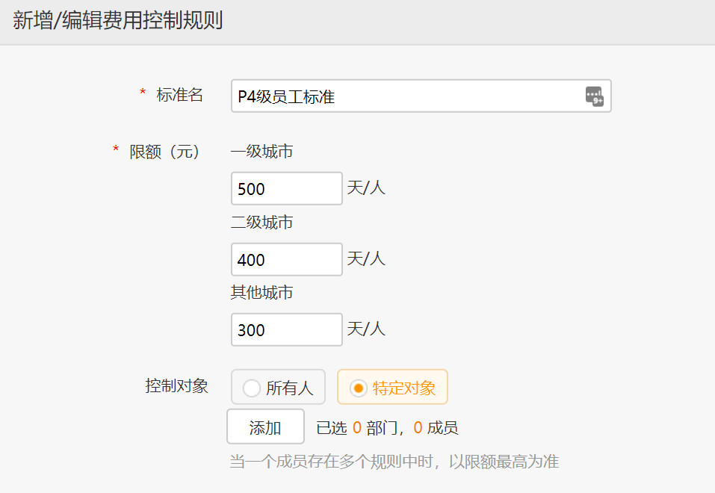Screen dimensions: 715x493
Task: Click the 控制对象 label
Action: tap(176, 386)
